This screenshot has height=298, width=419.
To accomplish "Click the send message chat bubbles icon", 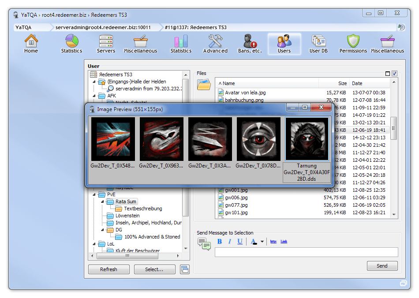I will pyautogui.click(x=204, y=244).
